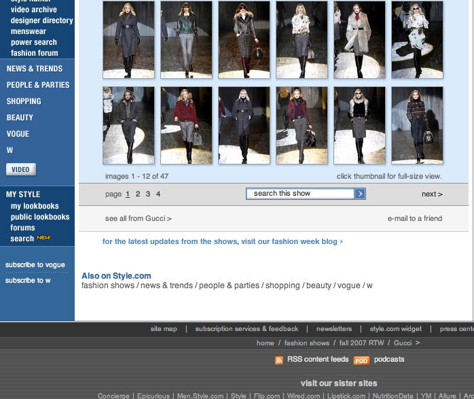Go to page 3 of images
Viewport: 474px width, 399px height.
(148, 194)
